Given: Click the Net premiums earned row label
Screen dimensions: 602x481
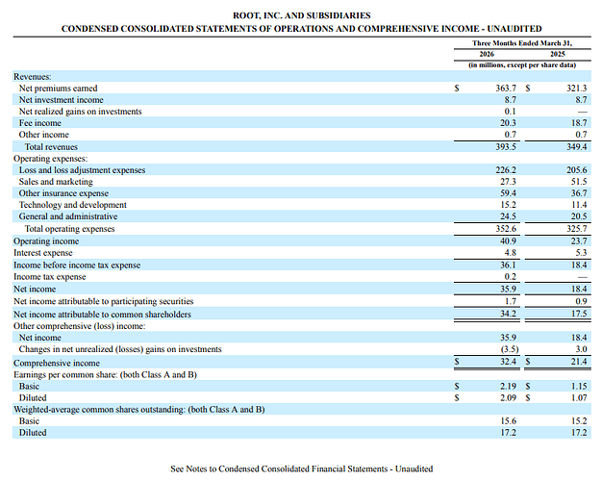Looking at the screenshot, I should click(x=58, y=88).
